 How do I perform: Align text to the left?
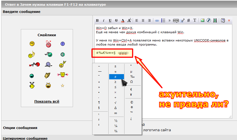137,20
